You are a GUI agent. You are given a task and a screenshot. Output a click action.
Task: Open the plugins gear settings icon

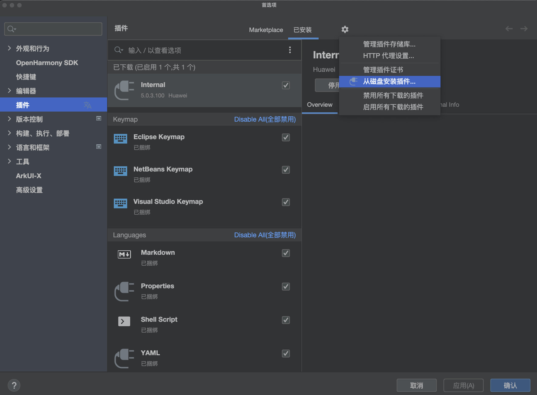pyautogui.click(x=345, y=29)
